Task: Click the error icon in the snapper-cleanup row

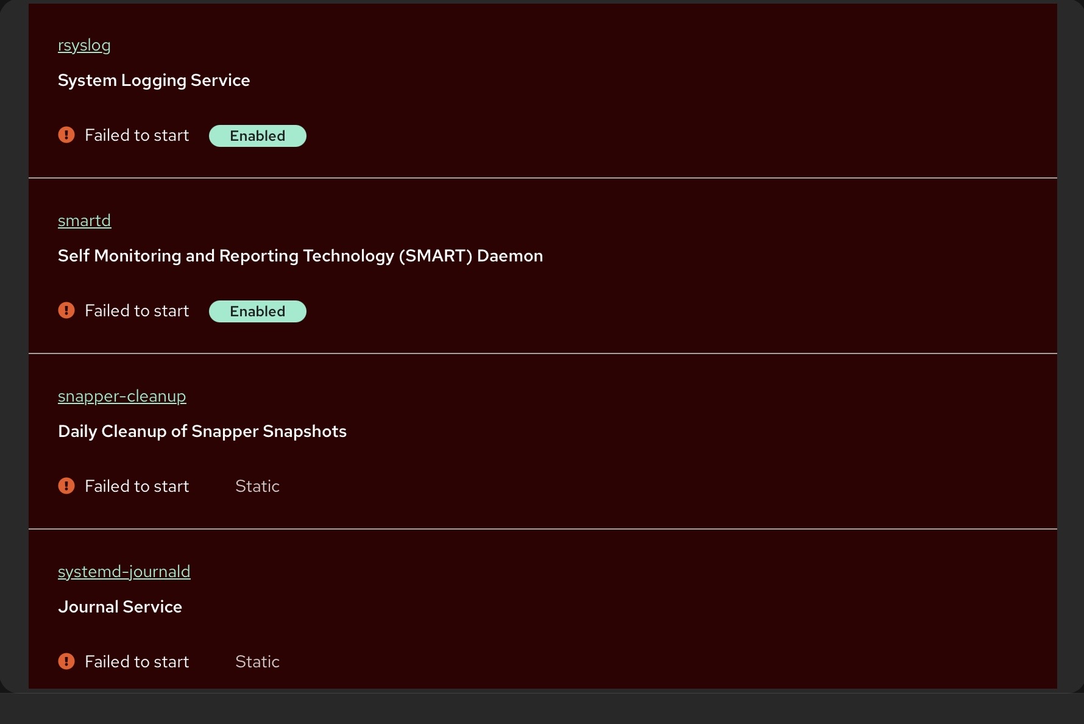Action: tap(66, 486)
